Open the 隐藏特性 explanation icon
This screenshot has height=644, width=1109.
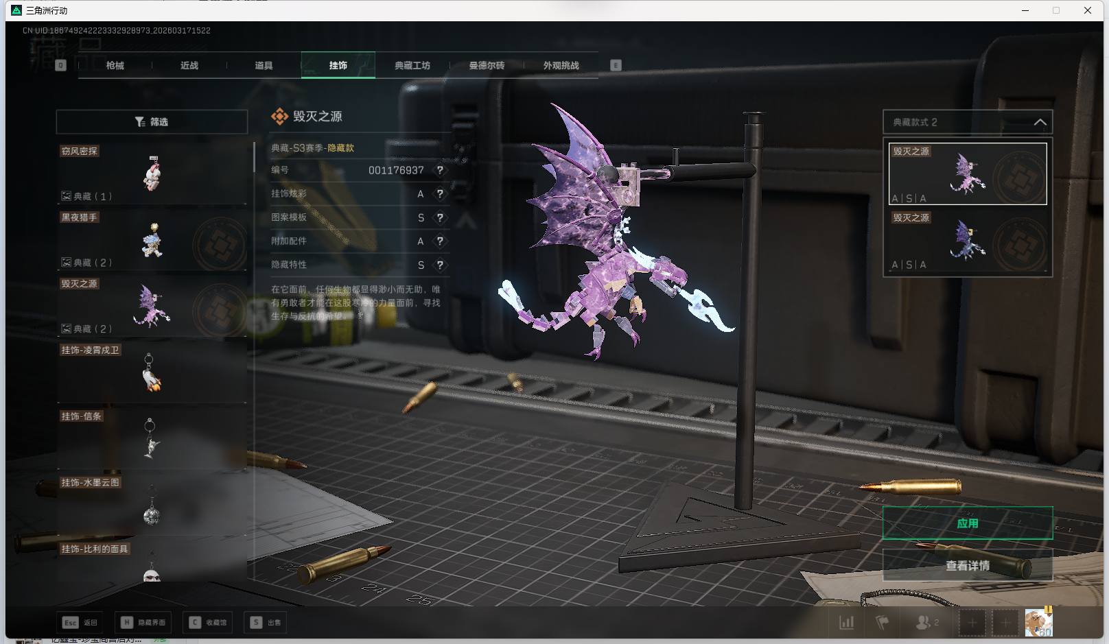[440, 265]
